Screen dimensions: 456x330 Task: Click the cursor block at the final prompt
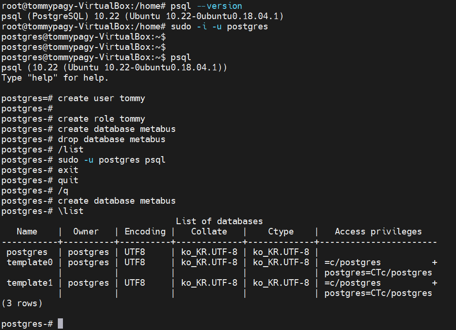[x=60, y=323]
